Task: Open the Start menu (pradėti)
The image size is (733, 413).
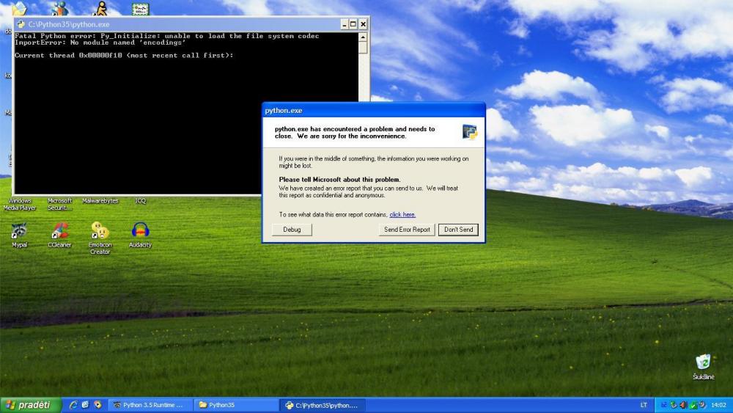Action: (x=29, y=405)
